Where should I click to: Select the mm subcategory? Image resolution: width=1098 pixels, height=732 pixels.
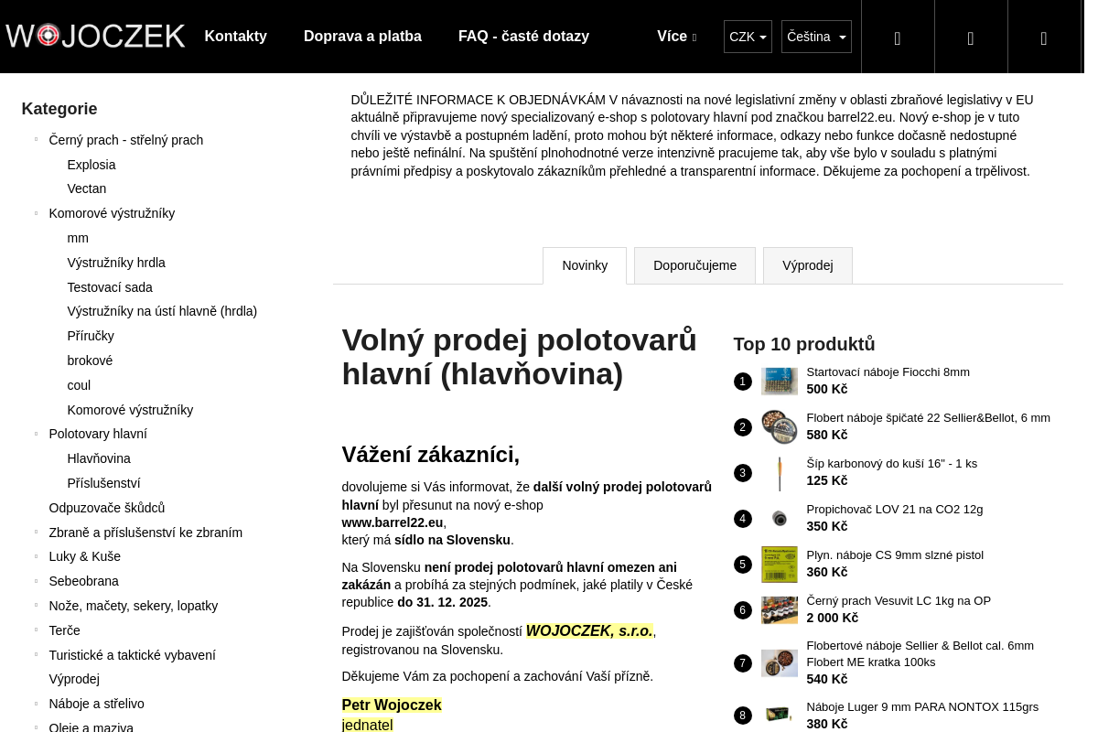coord(78,238)
